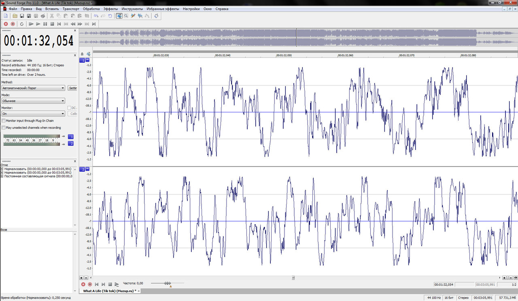Collapse channel 1 with minus button

tap(87, 60)
